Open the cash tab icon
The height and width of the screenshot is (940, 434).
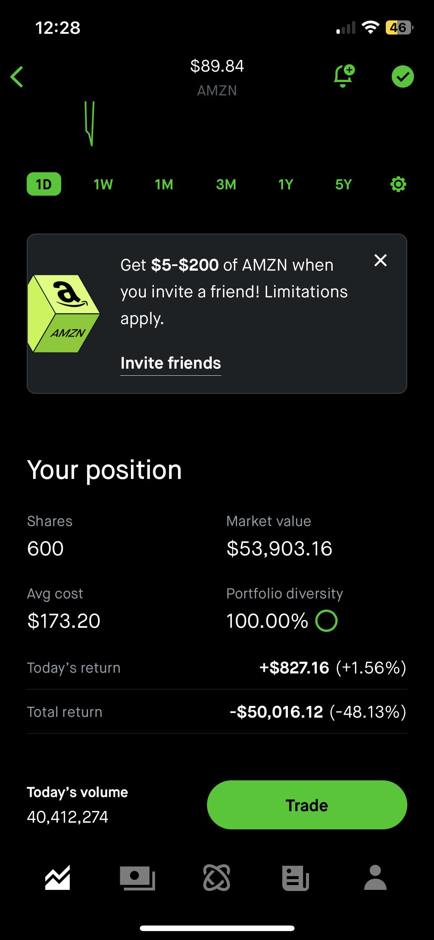tap(137, 878)
